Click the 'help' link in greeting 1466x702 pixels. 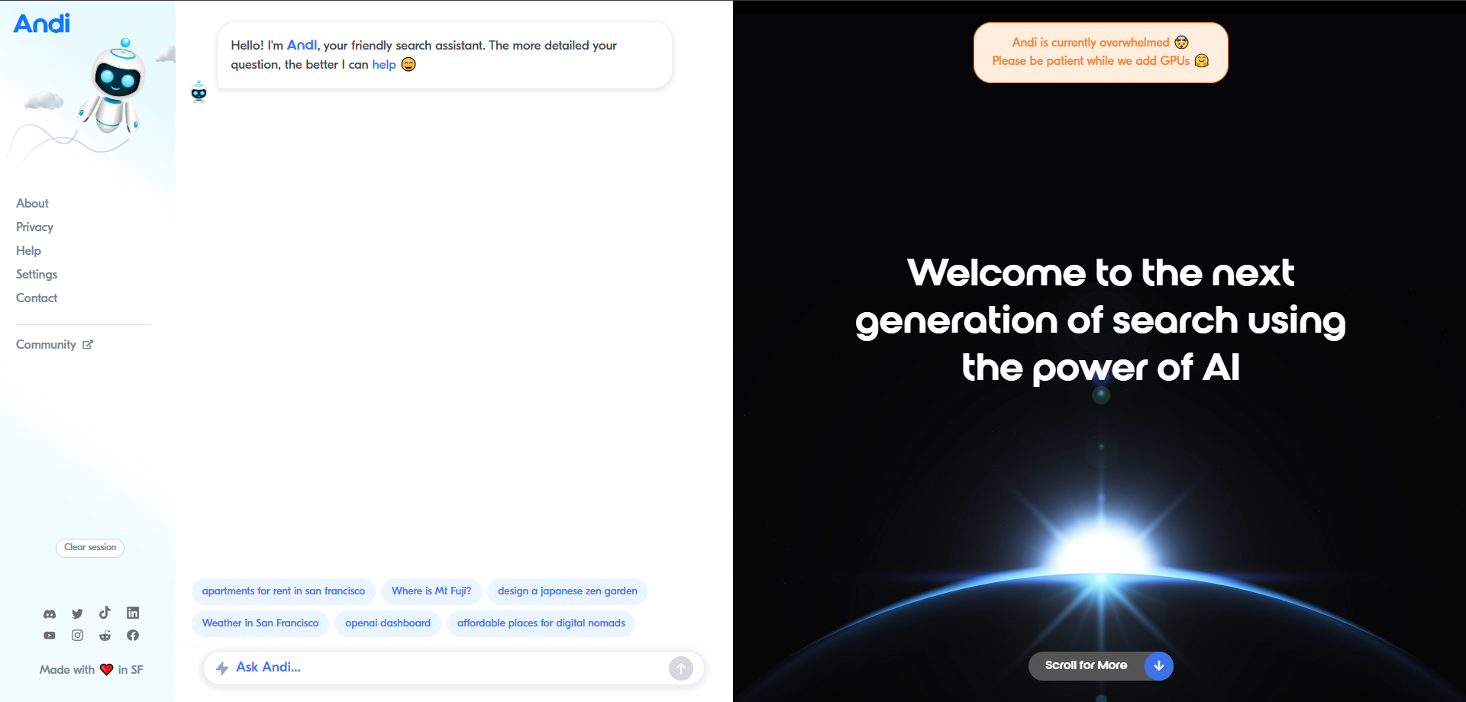pos(384,65)
